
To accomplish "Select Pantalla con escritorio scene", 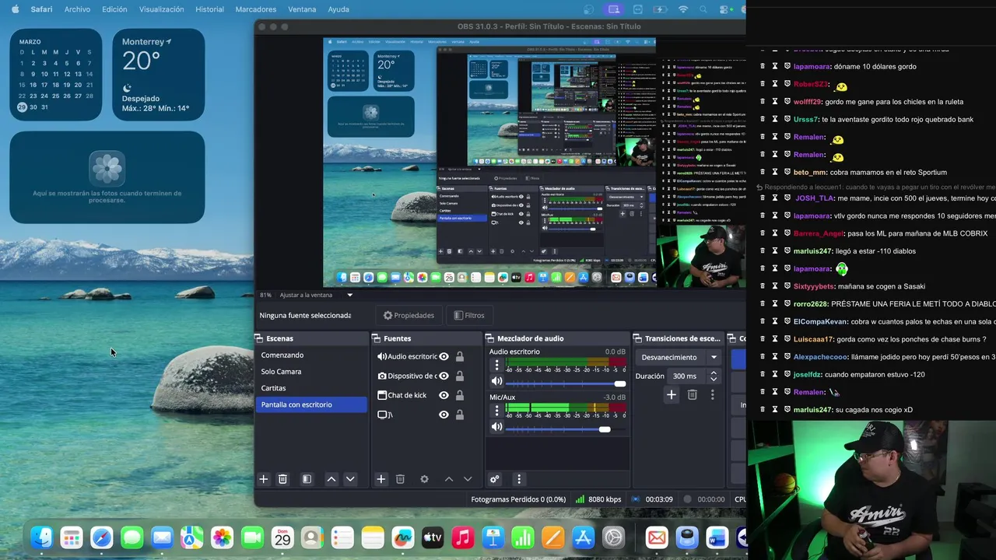I will [x=311, y=404].
